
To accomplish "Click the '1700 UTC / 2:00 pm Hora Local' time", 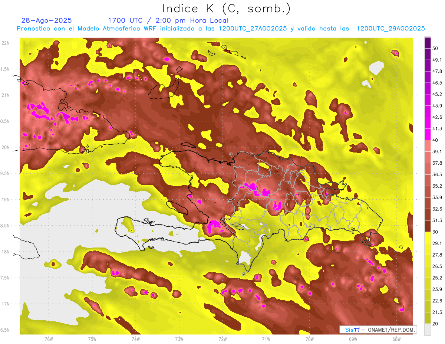I will 168,20.
